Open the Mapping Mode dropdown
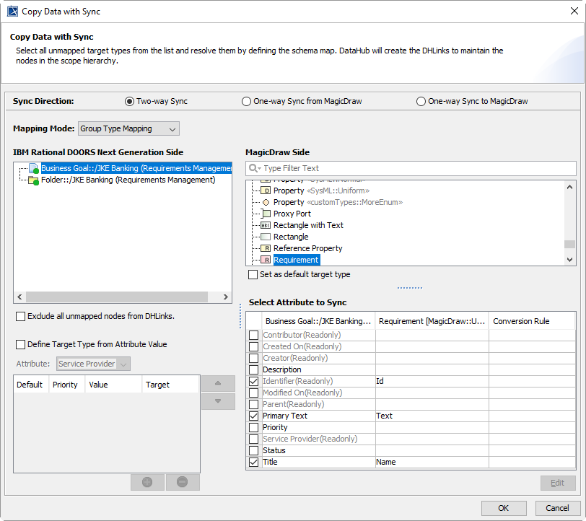The height and width of the screenshot is (521, 586). click(128, 128)
